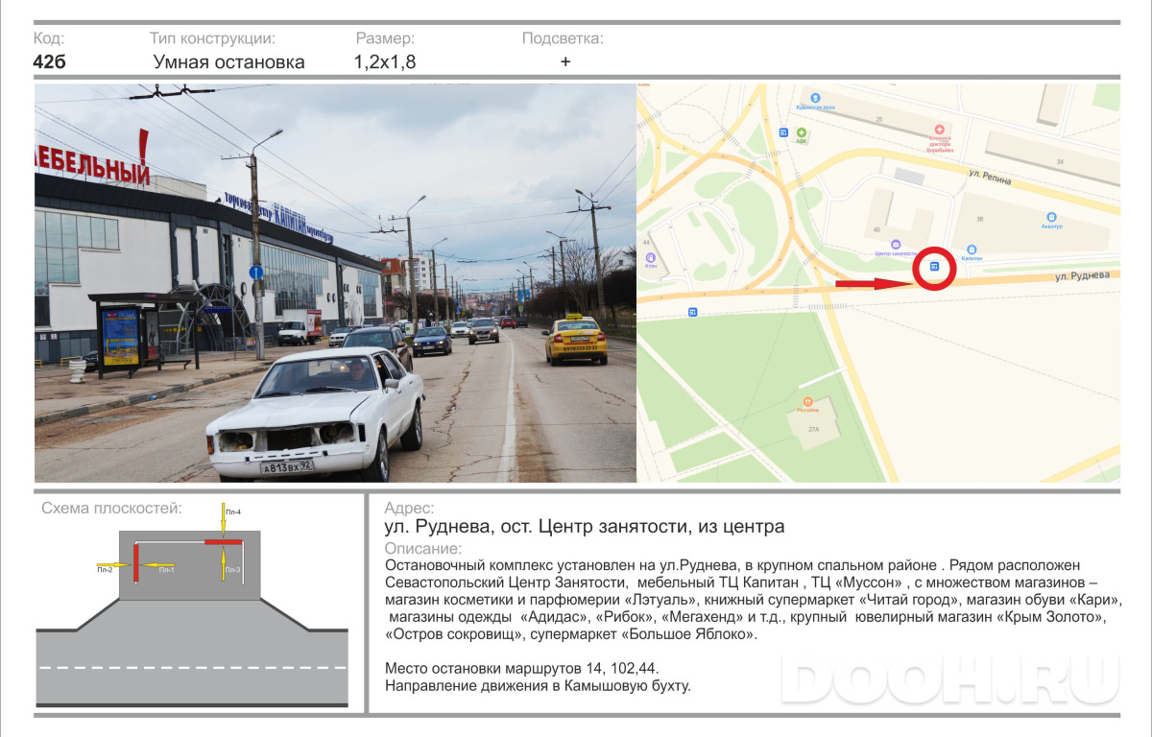1152x737 pixels.
Task: Click the line mentioning 'Остров сокровищ'
Action: click(x=571, y=634)
